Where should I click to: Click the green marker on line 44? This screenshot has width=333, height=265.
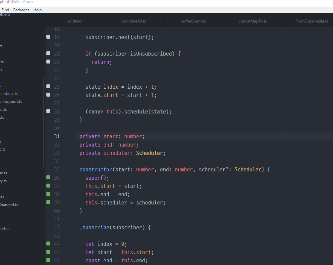48,243
